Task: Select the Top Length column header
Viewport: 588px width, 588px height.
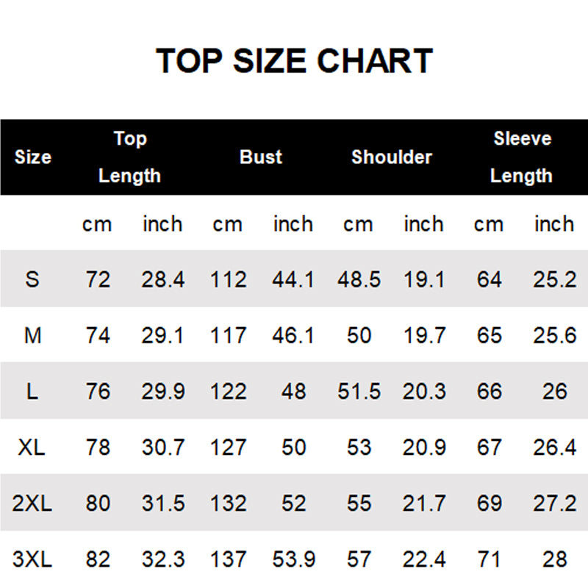Action: tap(129, 157)
